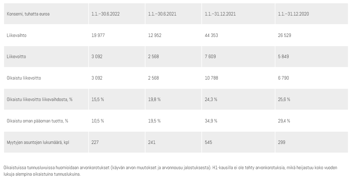This screenshot has width=352, height=183.
Task: Click "Oikaistu liikevoitto liikevaihdosta, %" row label
Action: click(40, 99)
